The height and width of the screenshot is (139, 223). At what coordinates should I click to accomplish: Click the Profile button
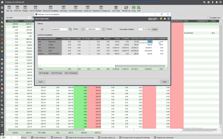(x=155, y=29)
